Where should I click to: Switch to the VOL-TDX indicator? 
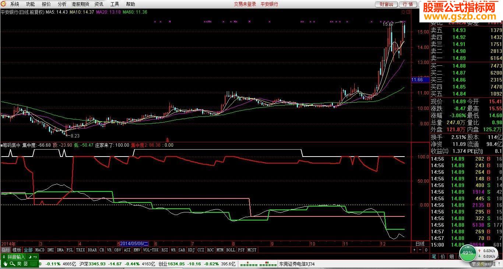tap(151, 250)
